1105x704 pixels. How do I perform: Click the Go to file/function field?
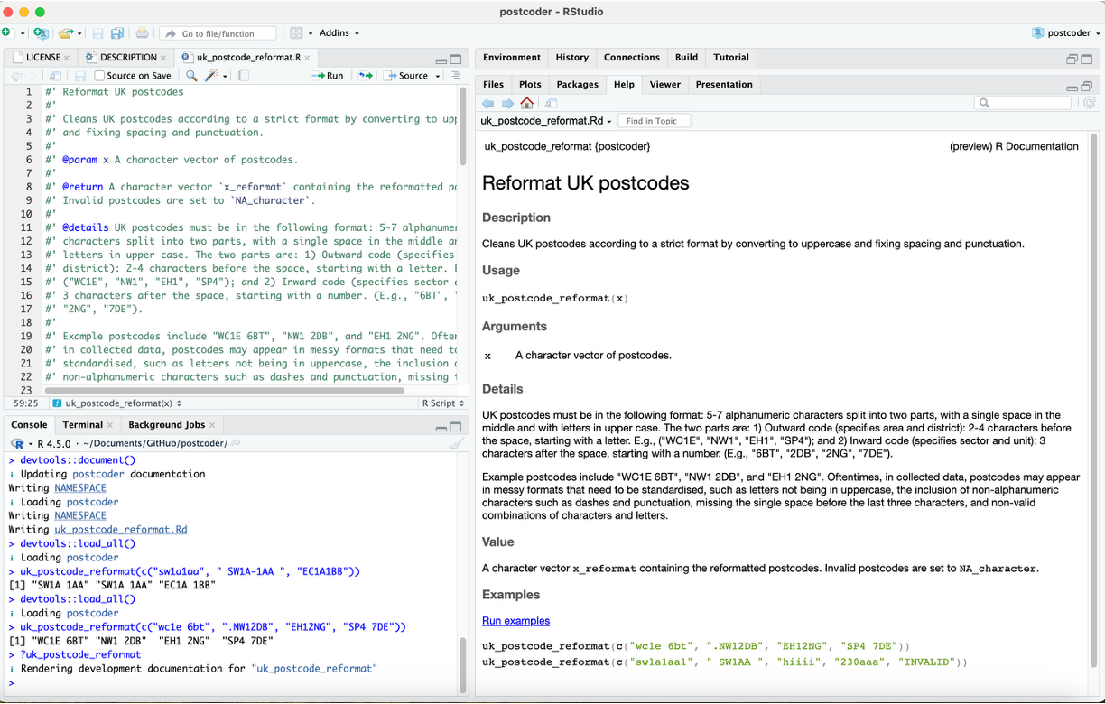point(218,33)
